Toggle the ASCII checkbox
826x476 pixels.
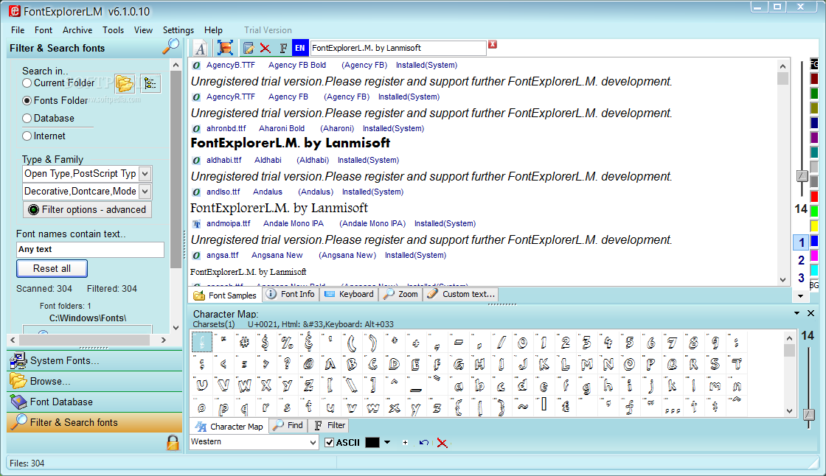329,442
